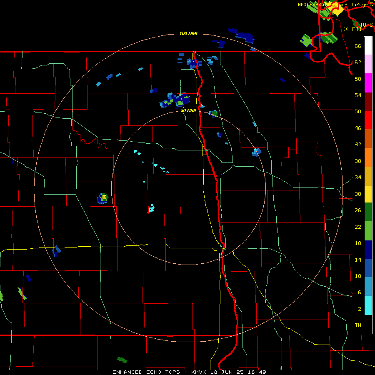Click the "58" legend value
The image size is (375, 375).
[x=358, y=79]
